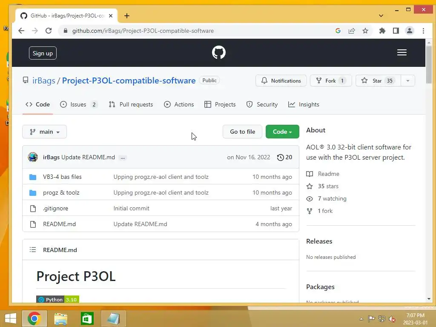Click the Initial commit message link
The image size is (436, 327).
click(x=131, y=208)
